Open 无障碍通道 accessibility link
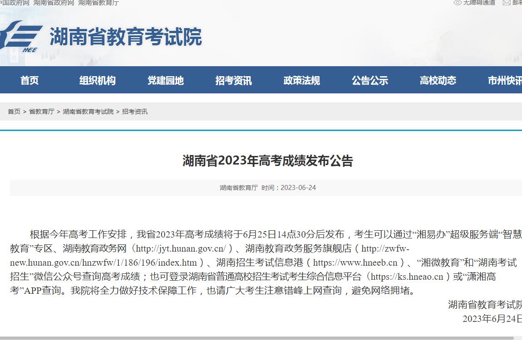The height and width of the screenshot is (340, 522). tap(479, 3)
